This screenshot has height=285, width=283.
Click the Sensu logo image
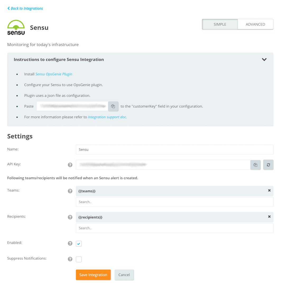[x=16, y=27]
